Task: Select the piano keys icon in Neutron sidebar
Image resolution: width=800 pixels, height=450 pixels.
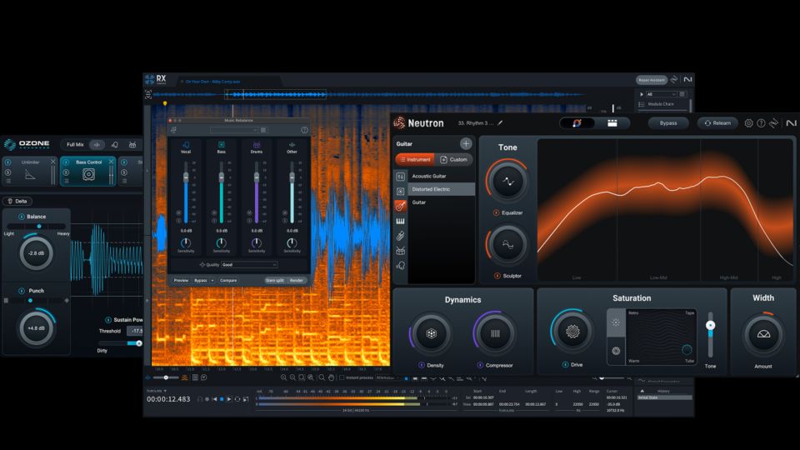Action: (x=401, y=221)
